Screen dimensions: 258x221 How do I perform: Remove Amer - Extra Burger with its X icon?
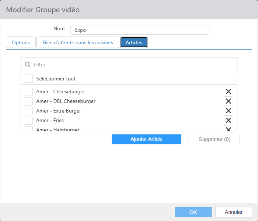point(229,111)
